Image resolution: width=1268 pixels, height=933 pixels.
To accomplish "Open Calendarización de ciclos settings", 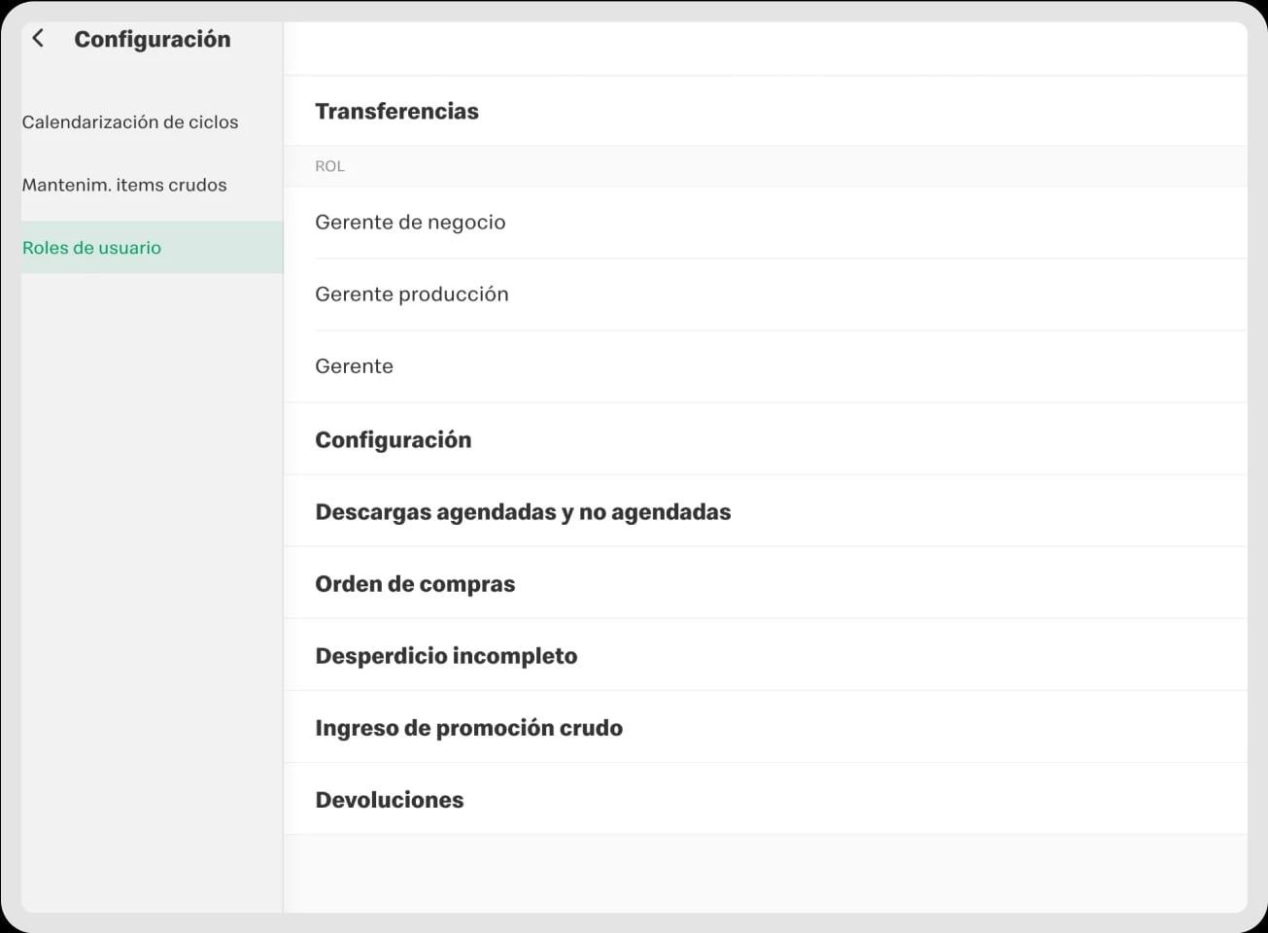I will [x=130, y=121].
